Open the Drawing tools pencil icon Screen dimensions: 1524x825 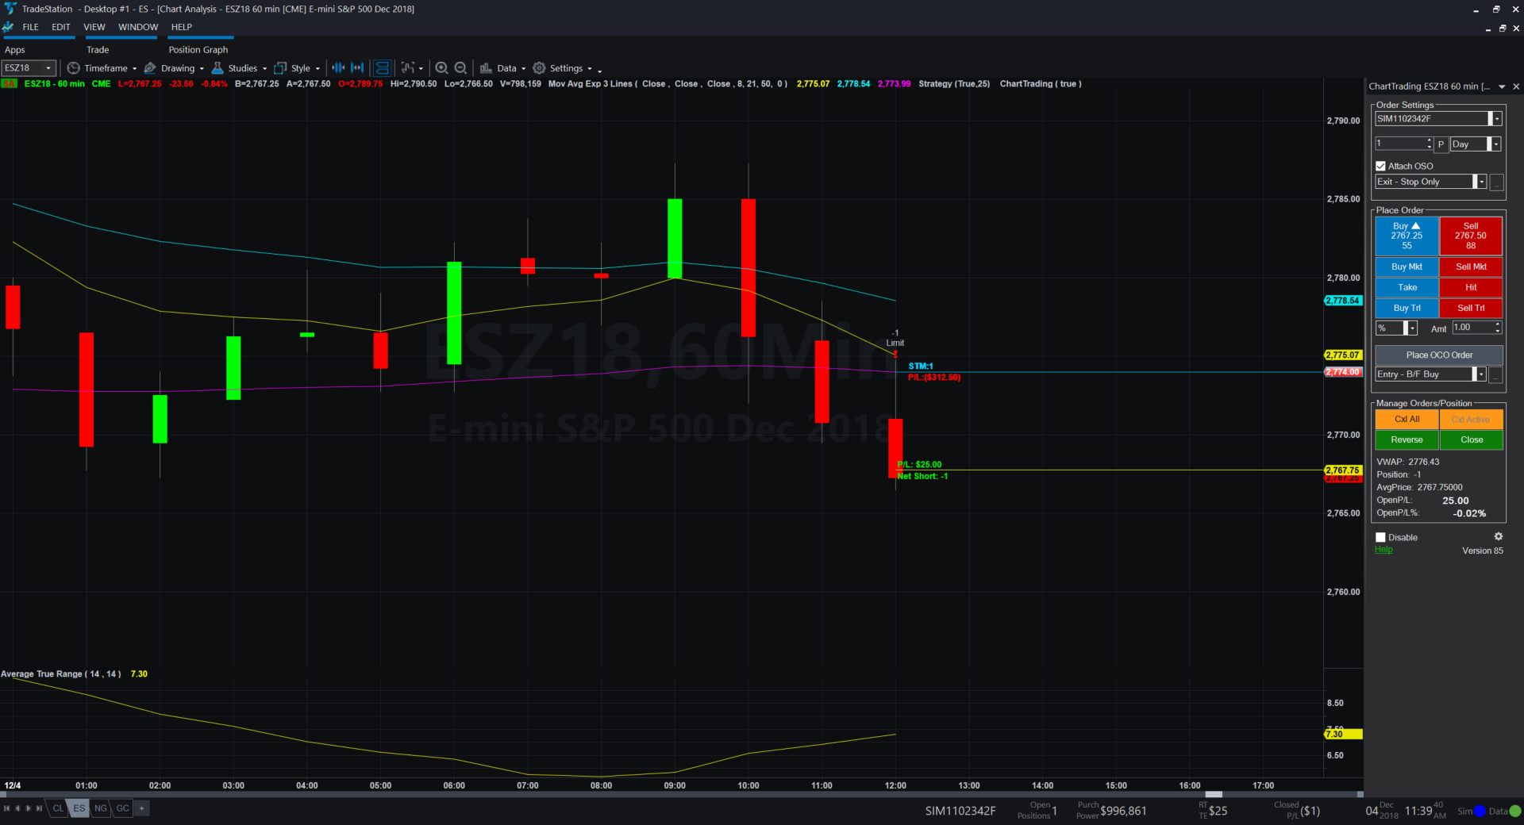(x=150, y=68)
